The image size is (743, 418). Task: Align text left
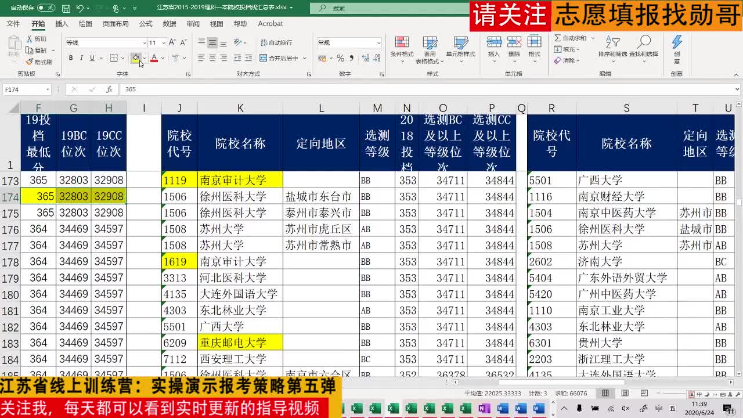point(201,58)
